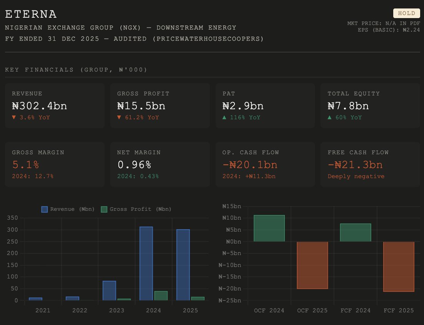Click the Net Margin 0.96% value

click(x=134, y=165)
